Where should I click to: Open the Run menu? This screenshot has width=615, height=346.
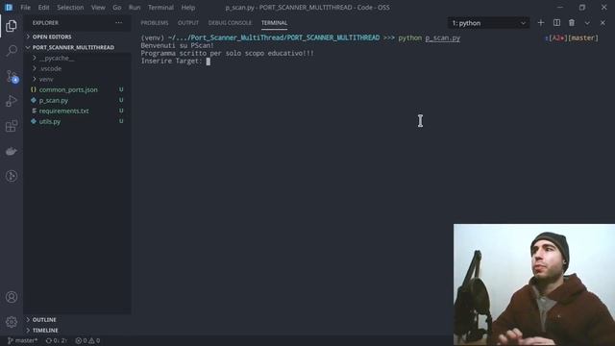(135, 8)
